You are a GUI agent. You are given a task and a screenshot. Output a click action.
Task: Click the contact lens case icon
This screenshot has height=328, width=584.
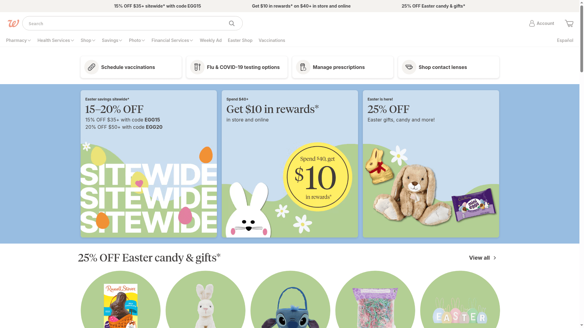pyautogui.click(x=409, y=67)
